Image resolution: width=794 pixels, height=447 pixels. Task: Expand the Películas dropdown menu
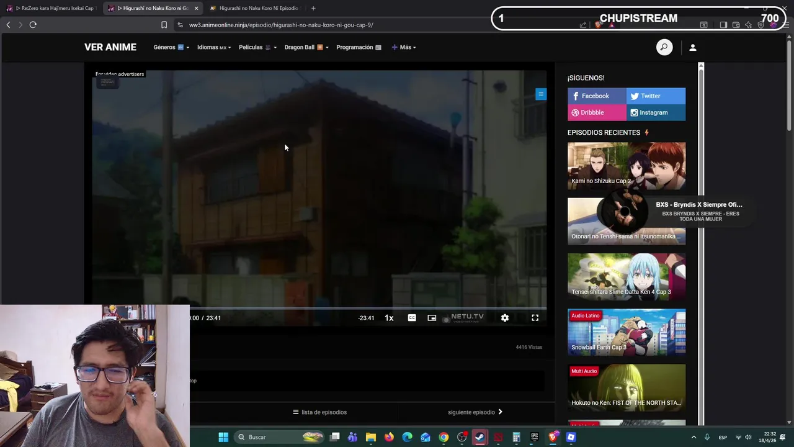tap(257, 47)
